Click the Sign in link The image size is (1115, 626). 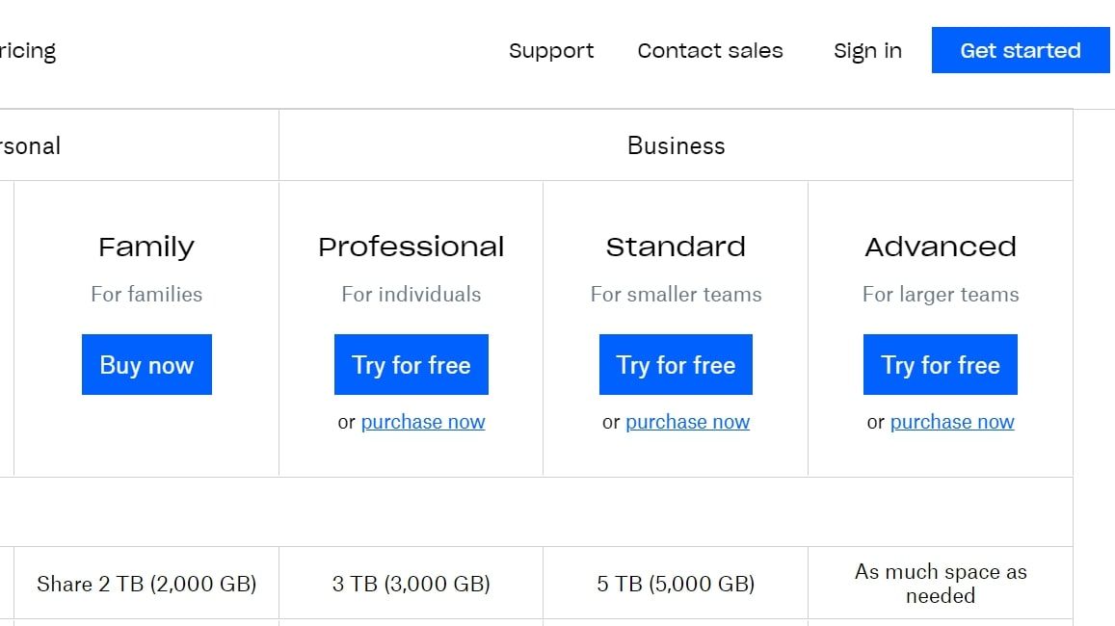[866, 50]
